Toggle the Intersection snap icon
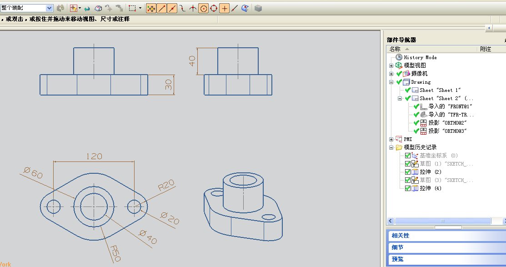Screen dimensions: 506x267 pyautogui.click(x=193, y=8)
